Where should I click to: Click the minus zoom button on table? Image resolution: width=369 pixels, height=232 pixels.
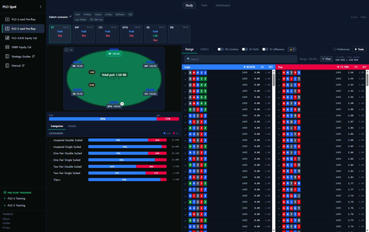point(71,50)
